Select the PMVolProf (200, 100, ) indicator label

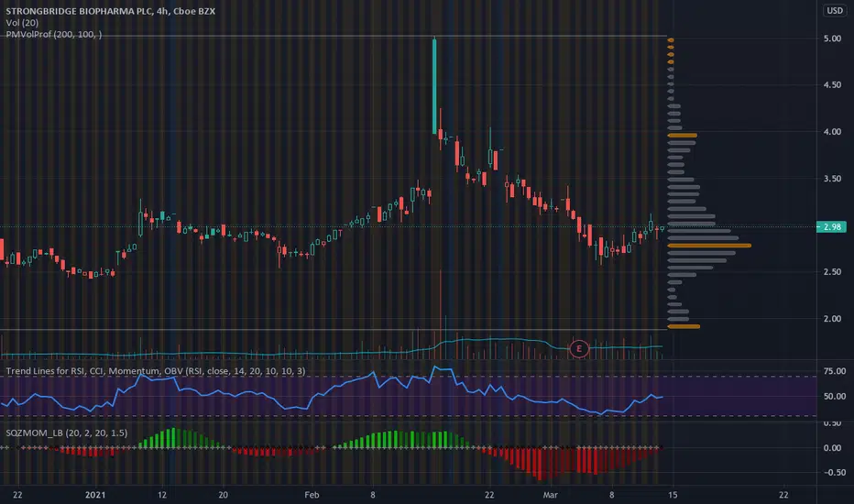click(x=54, y=34)
